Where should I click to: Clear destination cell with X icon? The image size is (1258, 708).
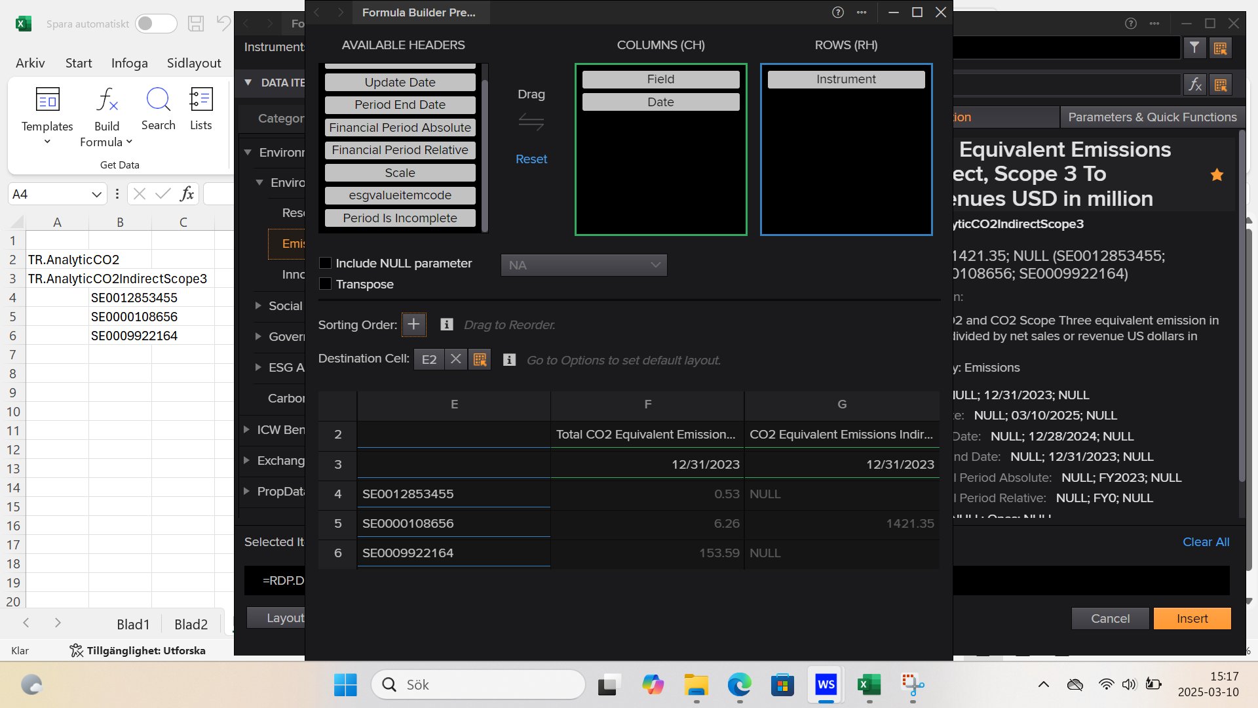click(x=456, y=359)
